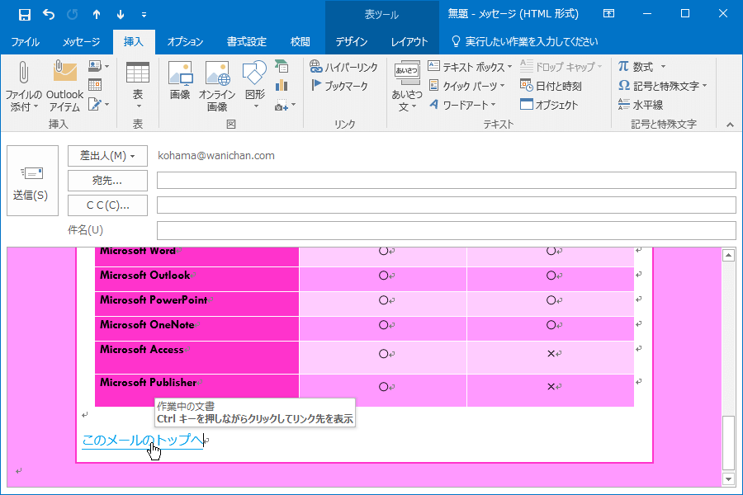The image size is (743, 495).
Task: Click the Microsoft Publisher table cell
Action: [196, 390]
